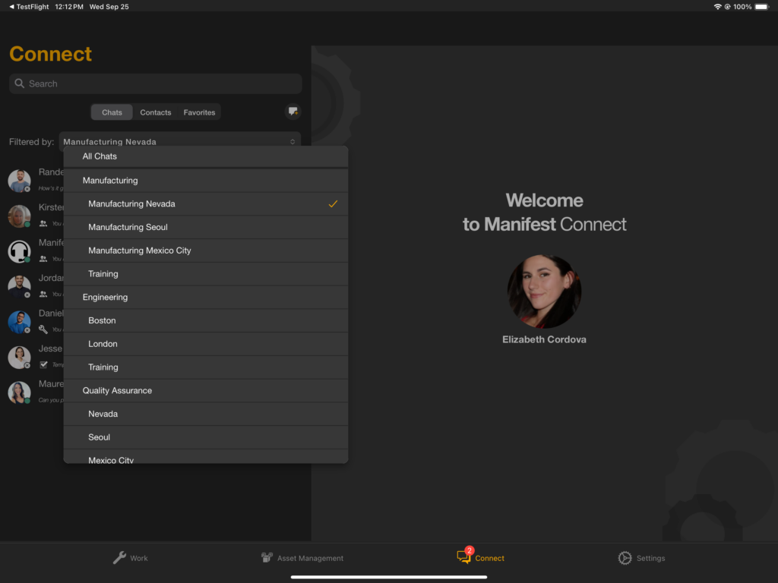
Task: Choose Training under Engineering
Action: (x=205, y=367)
